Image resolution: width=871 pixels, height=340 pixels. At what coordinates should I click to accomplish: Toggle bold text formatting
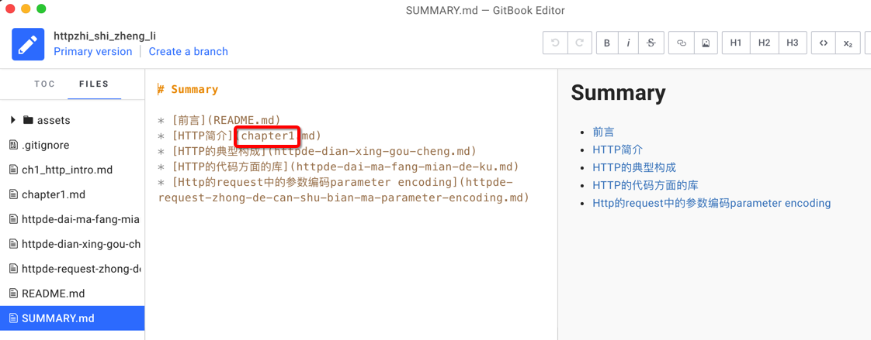click(607, 43)
